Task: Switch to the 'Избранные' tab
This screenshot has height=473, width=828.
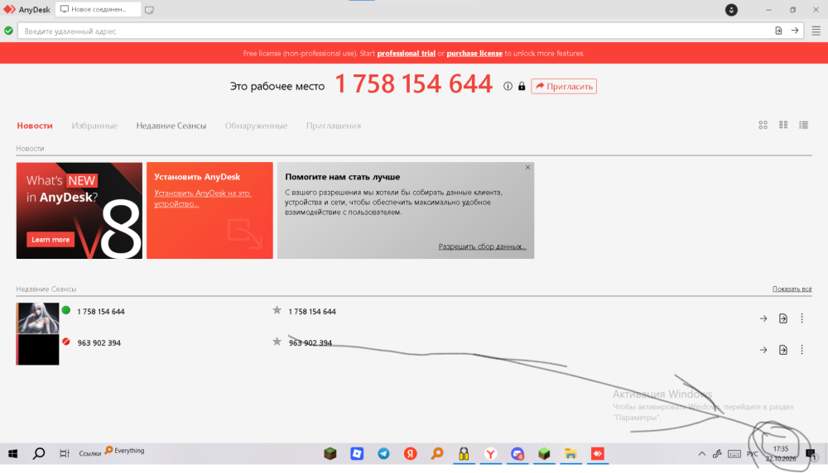Action: coord(94,126)
